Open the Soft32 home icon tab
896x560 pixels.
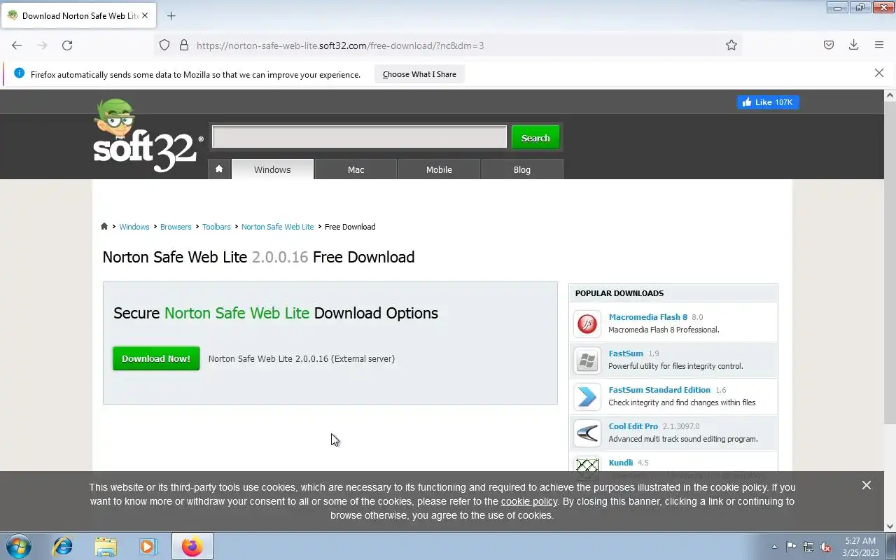pyautogui.click(x=219, y=169)
